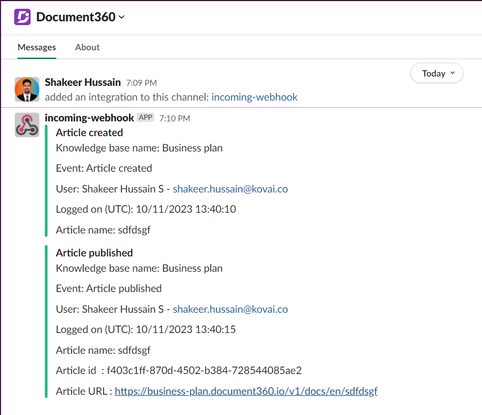Expand the Document360 channel name chevron
Screen dimensions: 482x415
tap(121, 17)
